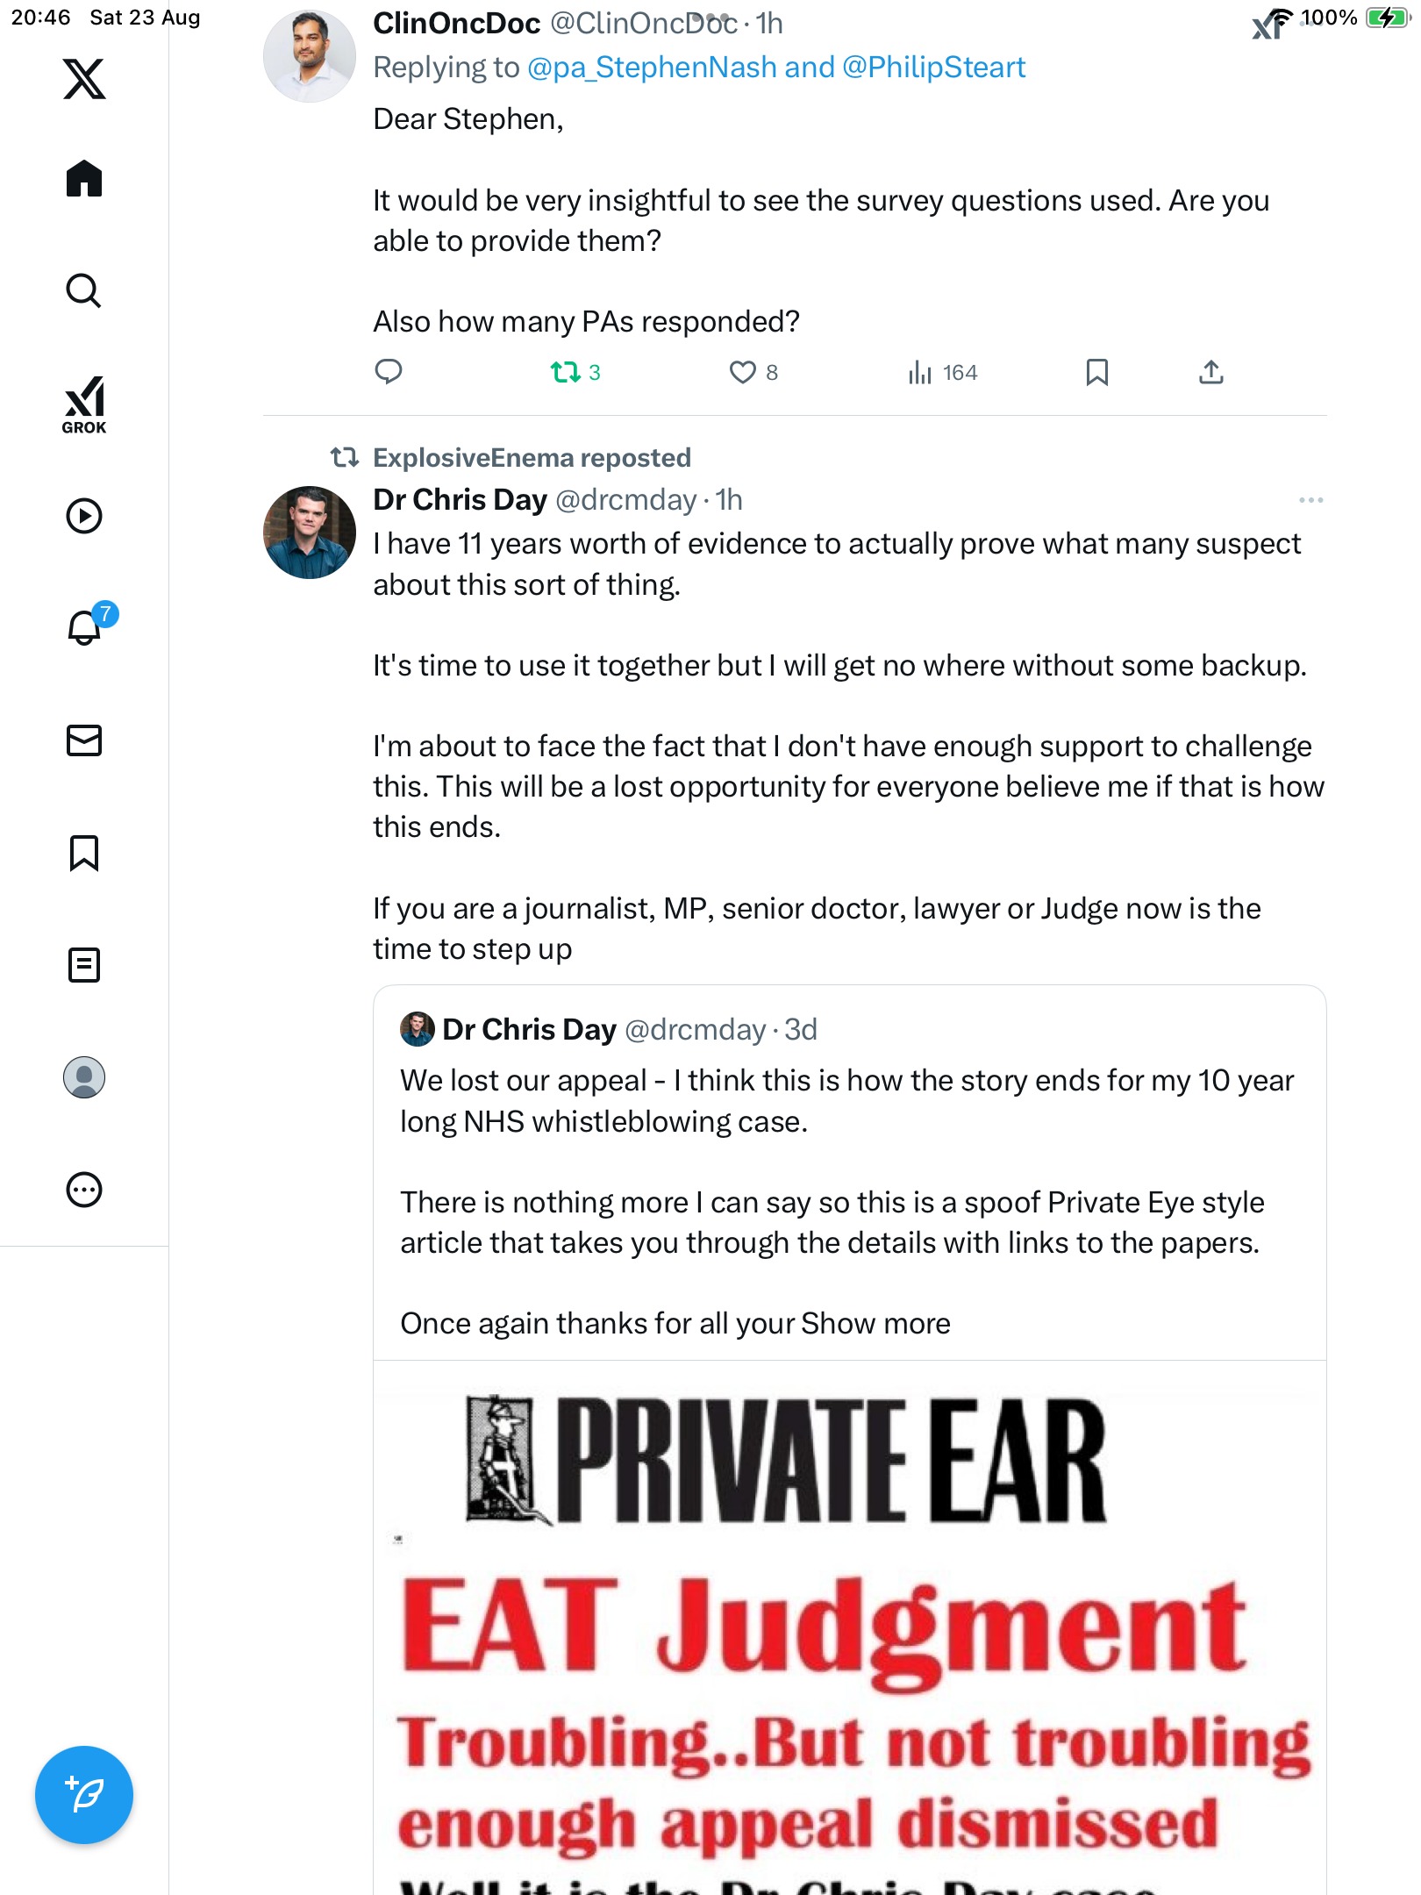Open the Home feed icon
This screenshot has height=1895, width=1421.
pyautogui.click(x=84, y=179)
